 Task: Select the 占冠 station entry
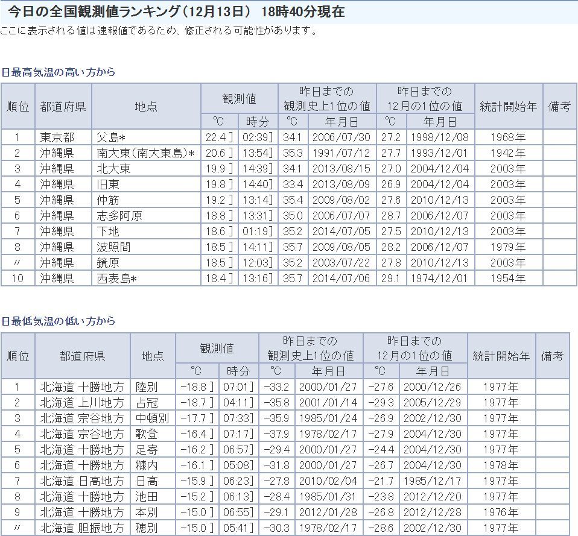(147, 403)
